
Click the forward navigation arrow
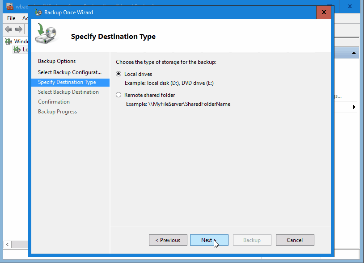click(18, 29)
